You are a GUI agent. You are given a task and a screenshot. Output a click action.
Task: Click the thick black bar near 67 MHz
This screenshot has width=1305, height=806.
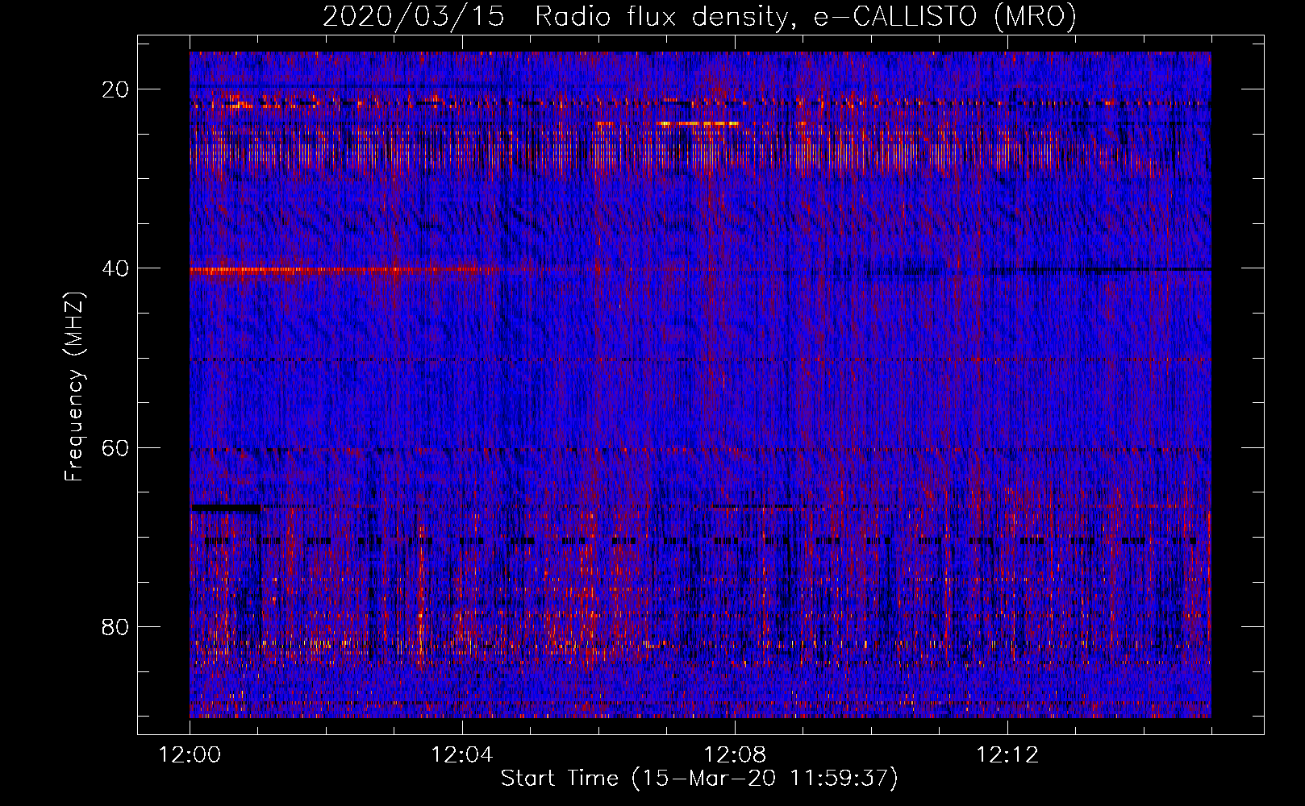(226, 509)
